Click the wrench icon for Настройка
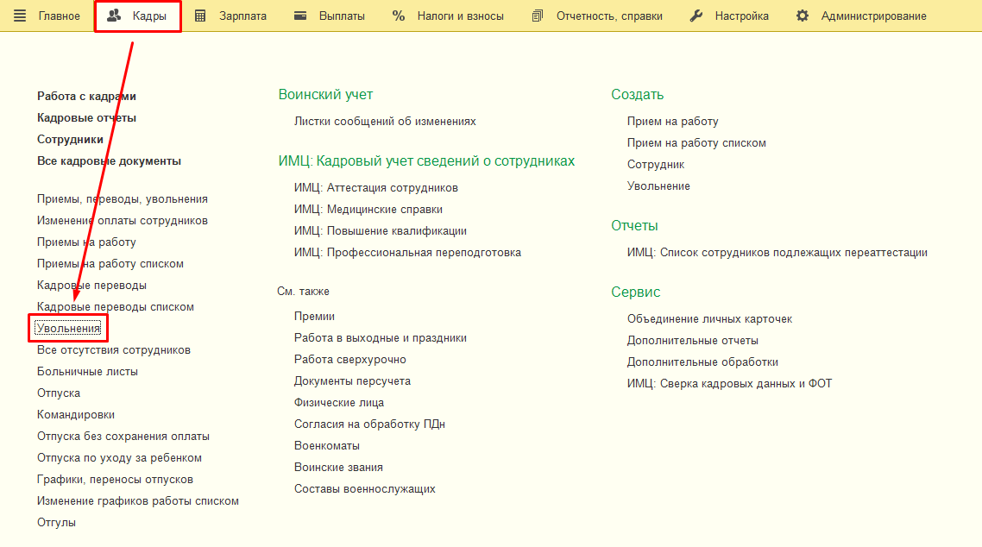This screenshot has width=982, height=547. [696, 16]
